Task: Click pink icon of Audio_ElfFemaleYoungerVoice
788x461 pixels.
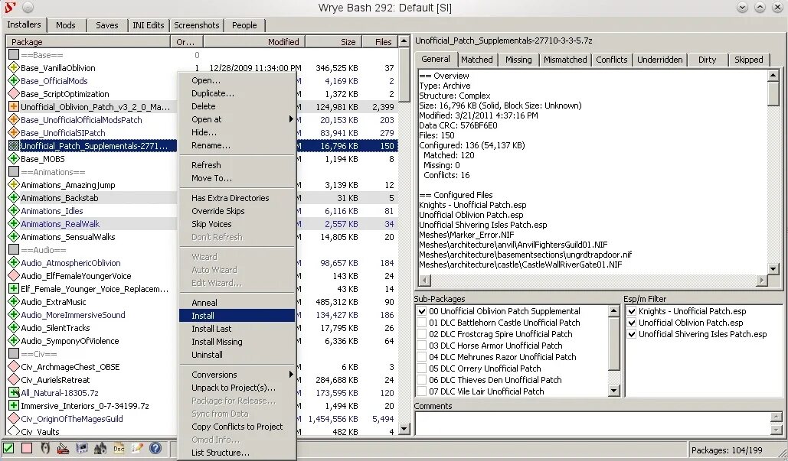Action: pos(14,276)
